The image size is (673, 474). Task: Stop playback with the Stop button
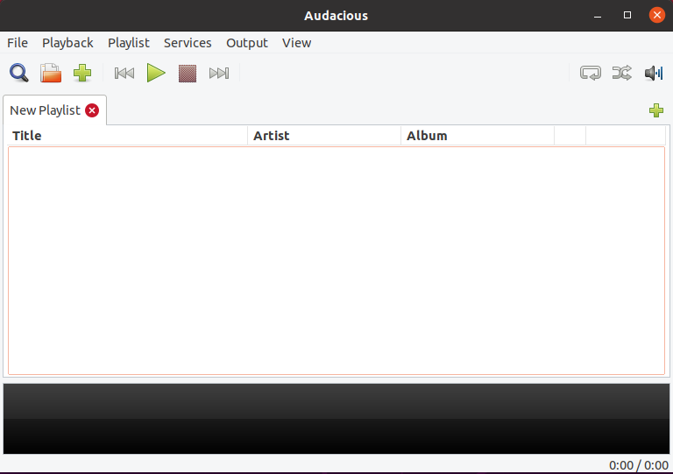[188, 74]
